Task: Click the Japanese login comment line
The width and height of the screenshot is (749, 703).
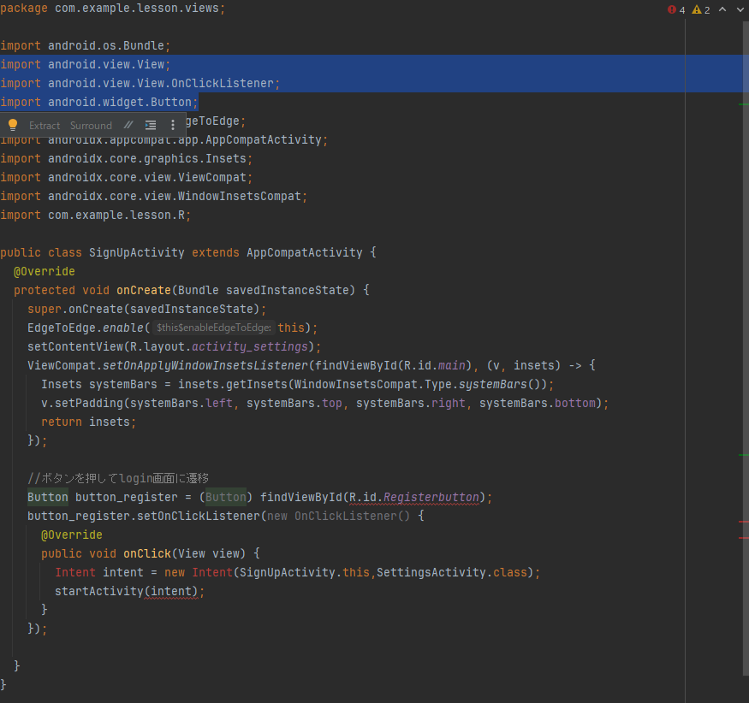Action: coord(118,478)
